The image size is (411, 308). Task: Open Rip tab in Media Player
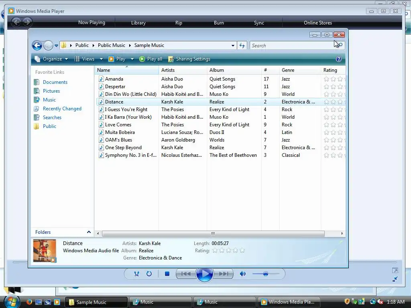(x=179, y=23)
